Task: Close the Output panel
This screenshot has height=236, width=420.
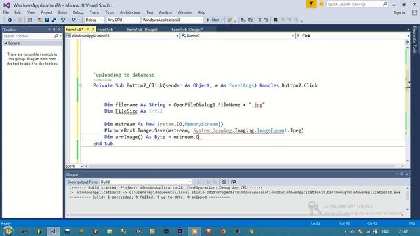Action: 407,174
